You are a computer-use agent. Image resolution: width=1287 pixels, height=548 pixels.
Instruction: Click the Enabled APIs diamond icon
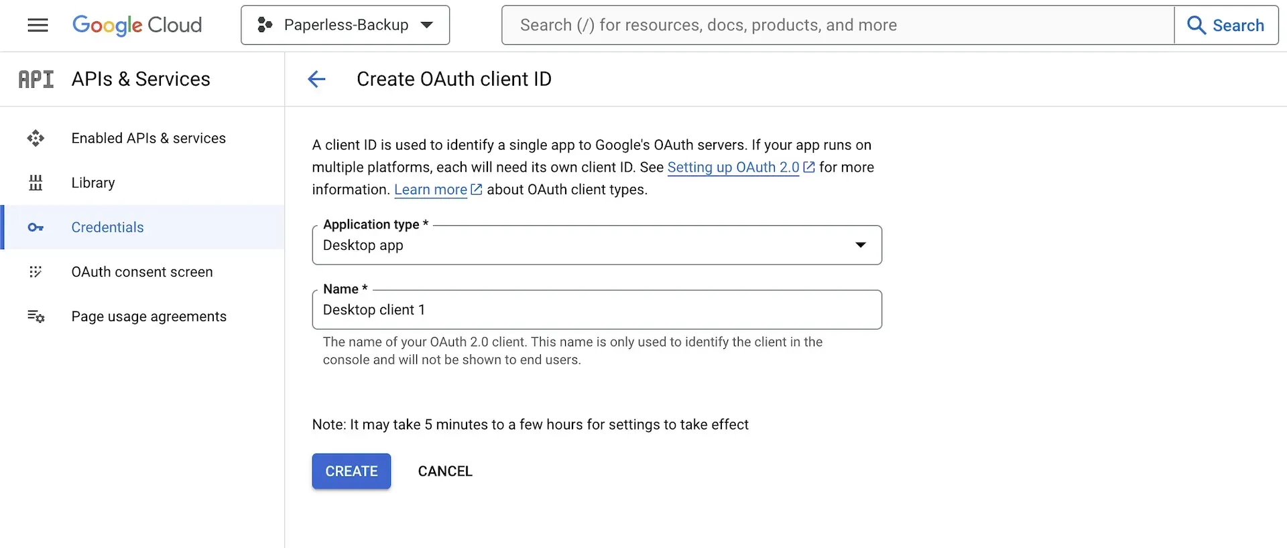click(36, 138)
